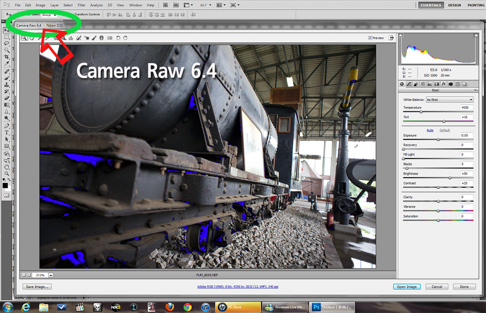This screenshot has width=486, height=313.
Task: Open the zoom level dropdown at 27.2%
Action: pyautogui.click(x=51, y=275)
